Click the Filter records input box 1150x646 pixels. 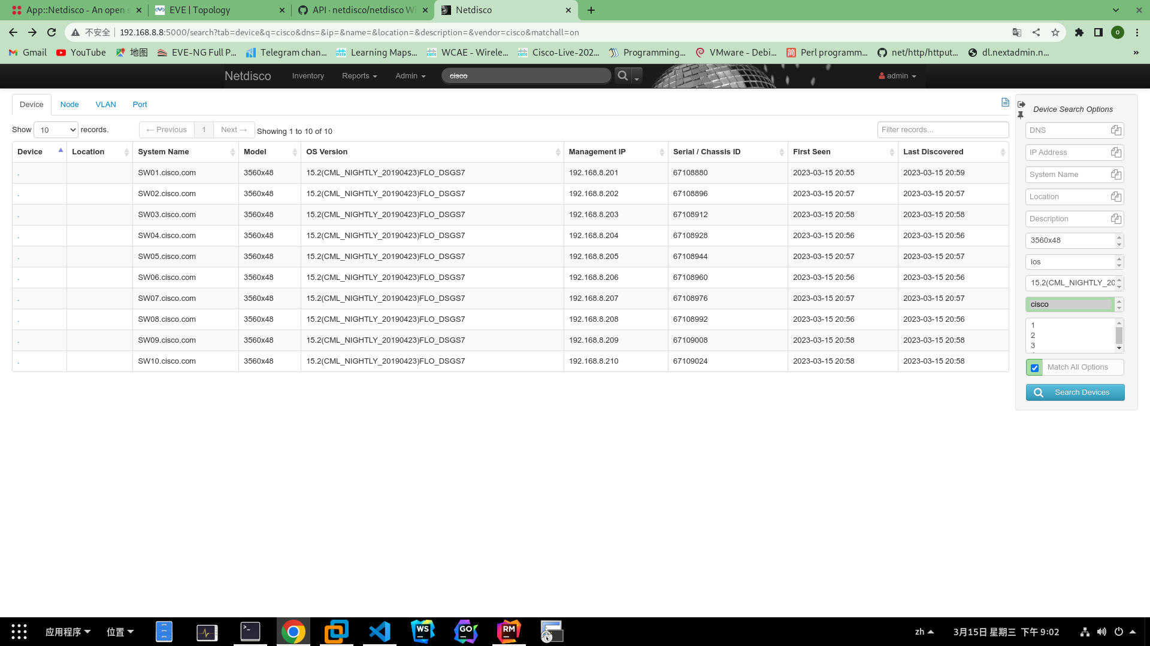point(942,130)
